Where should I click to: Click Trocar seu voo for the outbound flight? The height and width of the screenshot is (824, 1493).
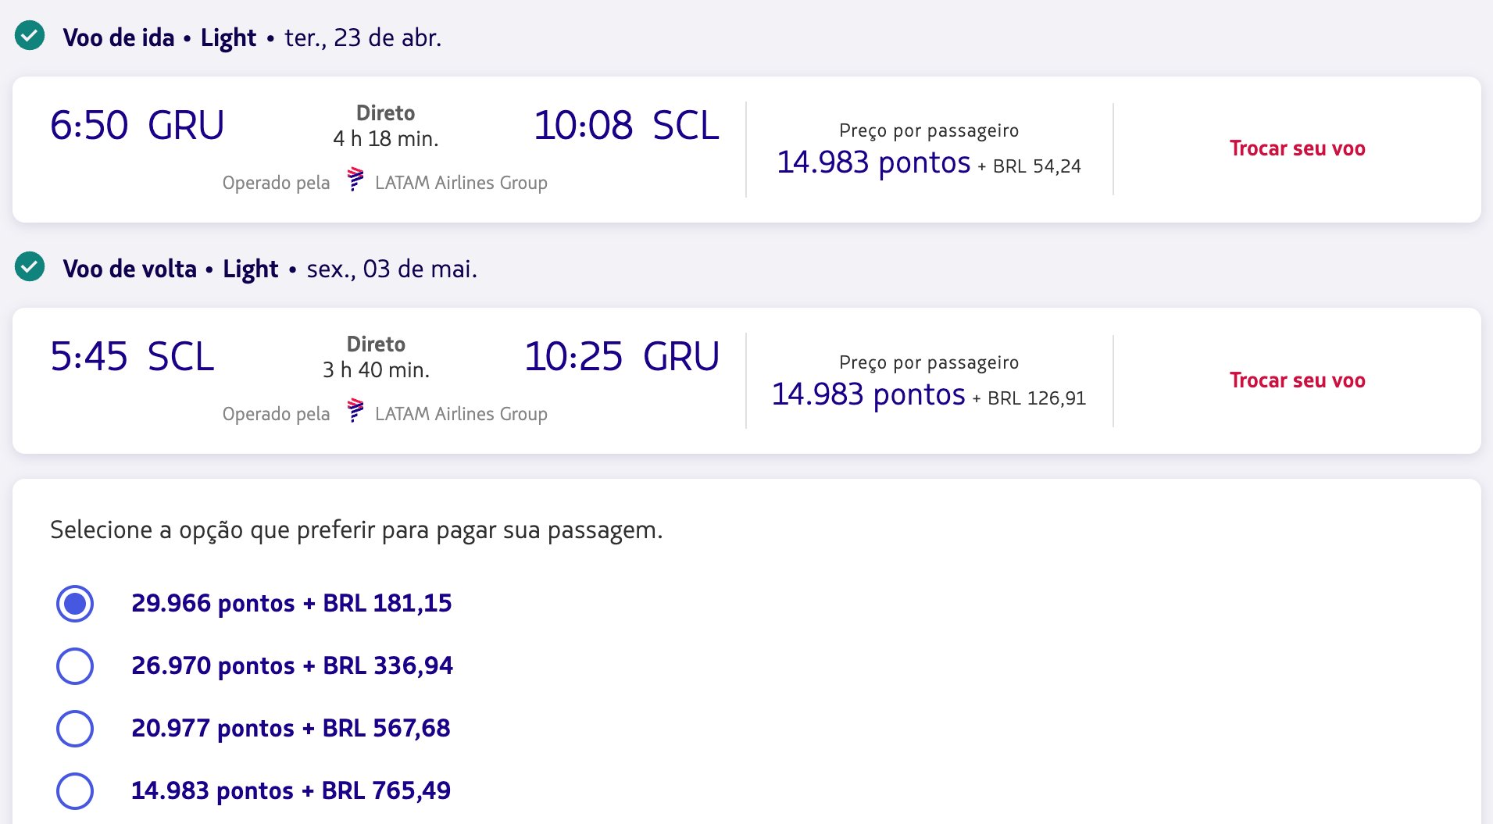click(x=1297, y=148)
